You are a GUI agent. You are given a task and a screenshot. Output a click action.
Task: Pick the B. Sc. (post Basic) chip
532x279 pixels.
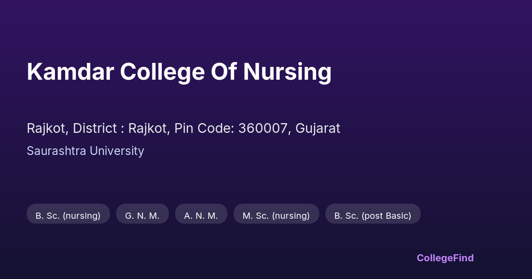point(372,216)
